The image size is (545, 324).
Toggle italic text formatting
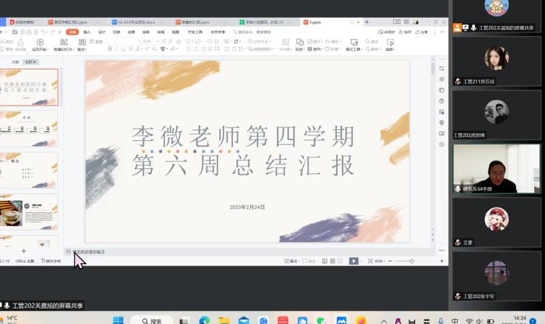tap(117, 49)
